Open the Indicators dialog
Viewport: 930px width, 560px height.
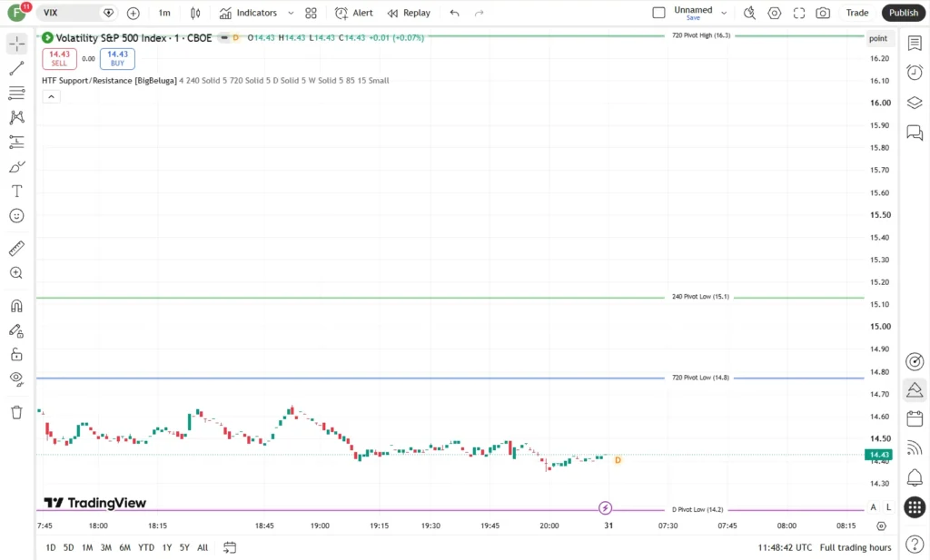pos(248,13)
